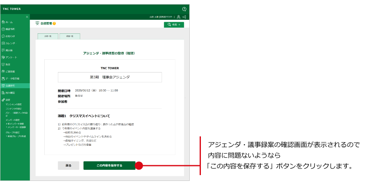The image size is (372, 185).
Task: Close the sidebar with the X icon
Action: click(27, 17)
